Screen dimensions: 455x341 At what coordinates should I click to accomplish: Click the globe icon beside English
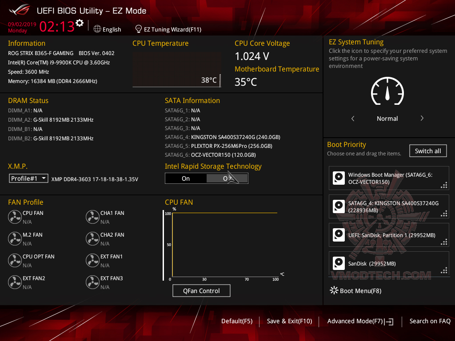(x=97, y=29)
